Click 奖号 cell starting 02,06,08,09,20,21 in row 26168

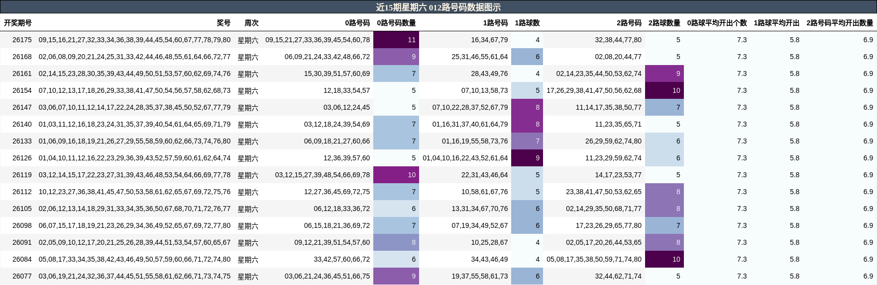pos(134,57)
